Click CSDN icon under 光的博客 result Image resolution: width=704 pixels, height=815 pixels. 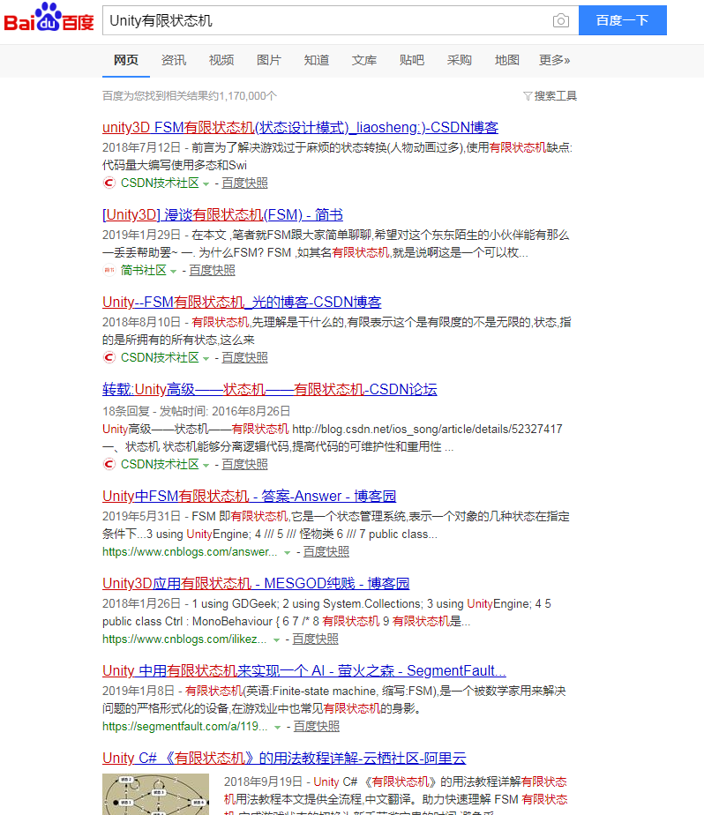coord(109,357)
